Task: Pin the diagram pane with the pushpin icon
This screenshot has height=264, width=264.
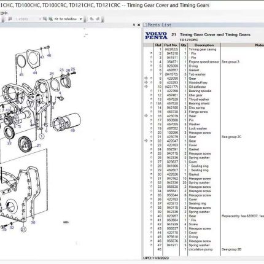Action: tap(134, 25)
